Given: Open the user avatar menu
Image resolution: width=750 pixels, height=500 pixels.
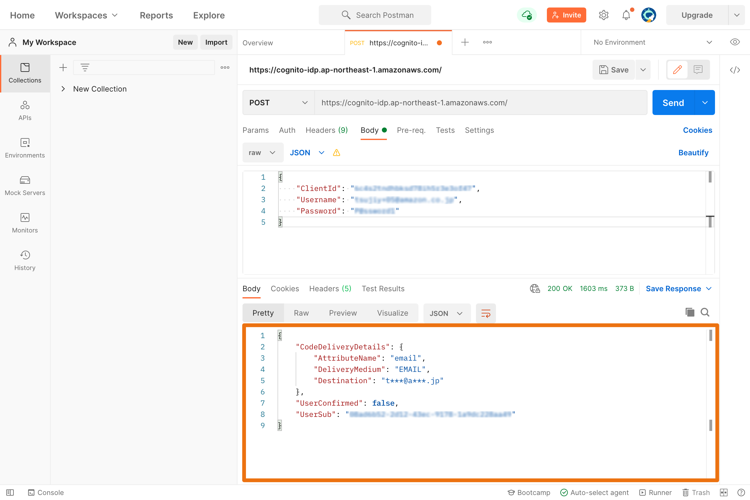Looking at the screenshot, I should [649, 15].
